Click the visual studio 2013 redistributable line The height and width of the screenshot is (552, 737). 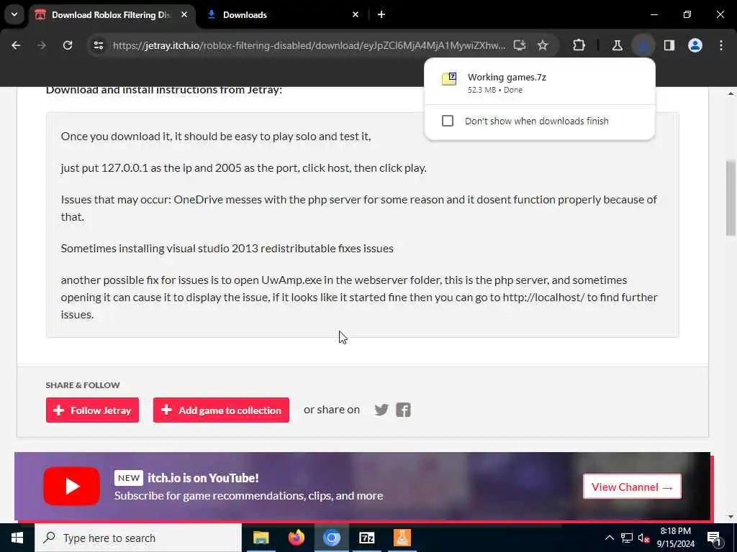coord(227,248)
